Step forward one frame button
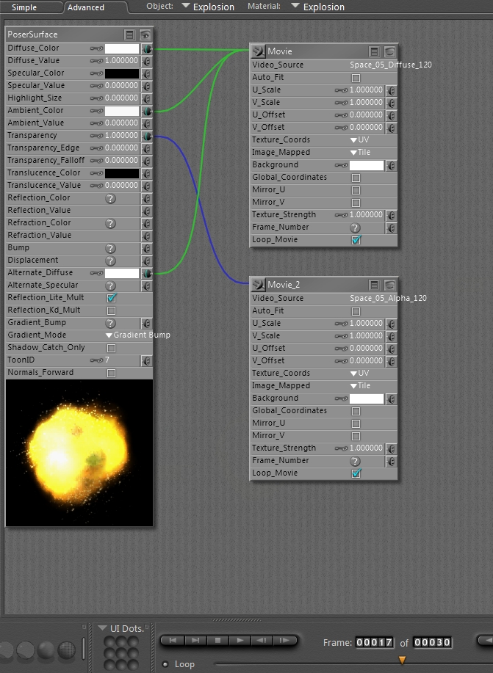This screenshot has width=493, height=673. (x=284, y=641)
